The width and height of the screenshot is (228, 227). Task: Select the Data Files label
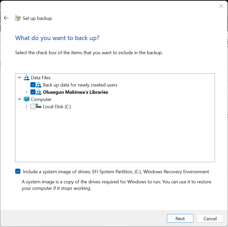tap(41, 78)
